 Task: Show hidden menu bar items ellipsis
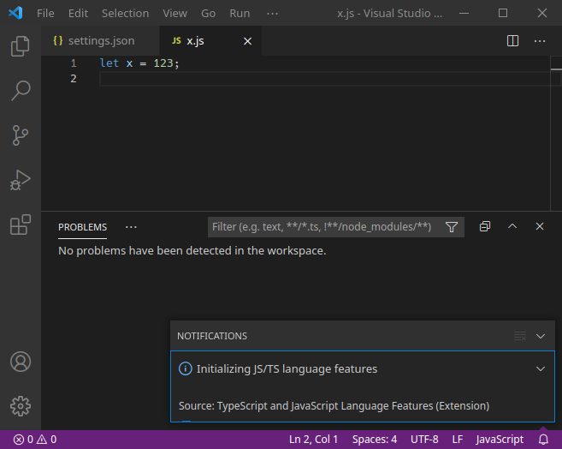click(x=272, y=13)
